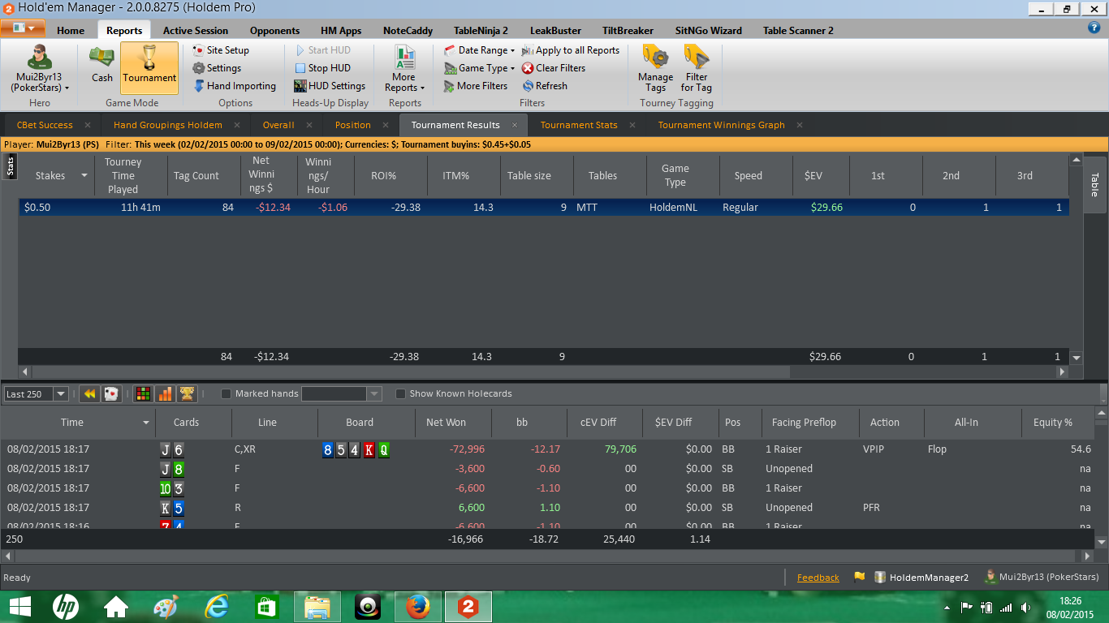Refresh the report
The image size is (1109, 623).
tap(545, 86)
